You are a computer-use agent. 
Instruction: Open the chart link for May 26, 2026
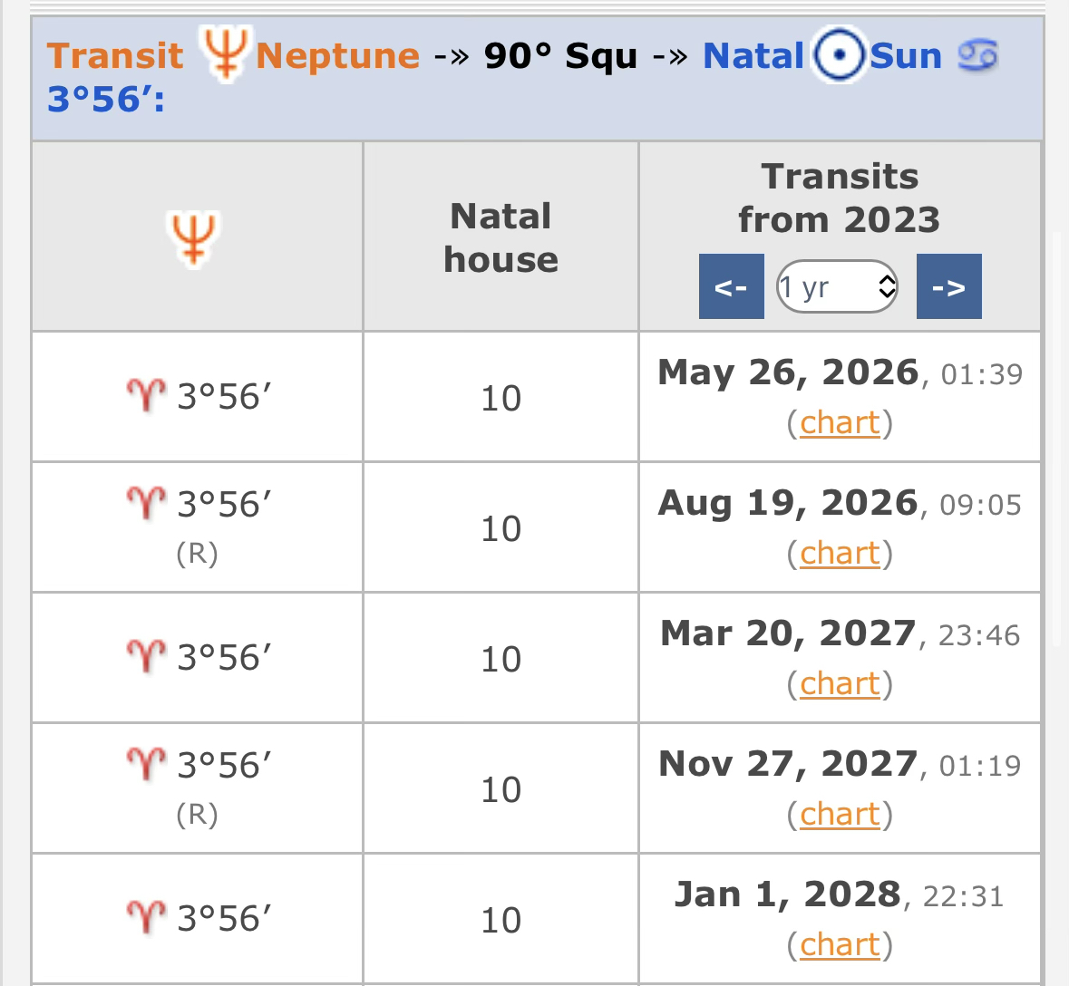[840, 422]
